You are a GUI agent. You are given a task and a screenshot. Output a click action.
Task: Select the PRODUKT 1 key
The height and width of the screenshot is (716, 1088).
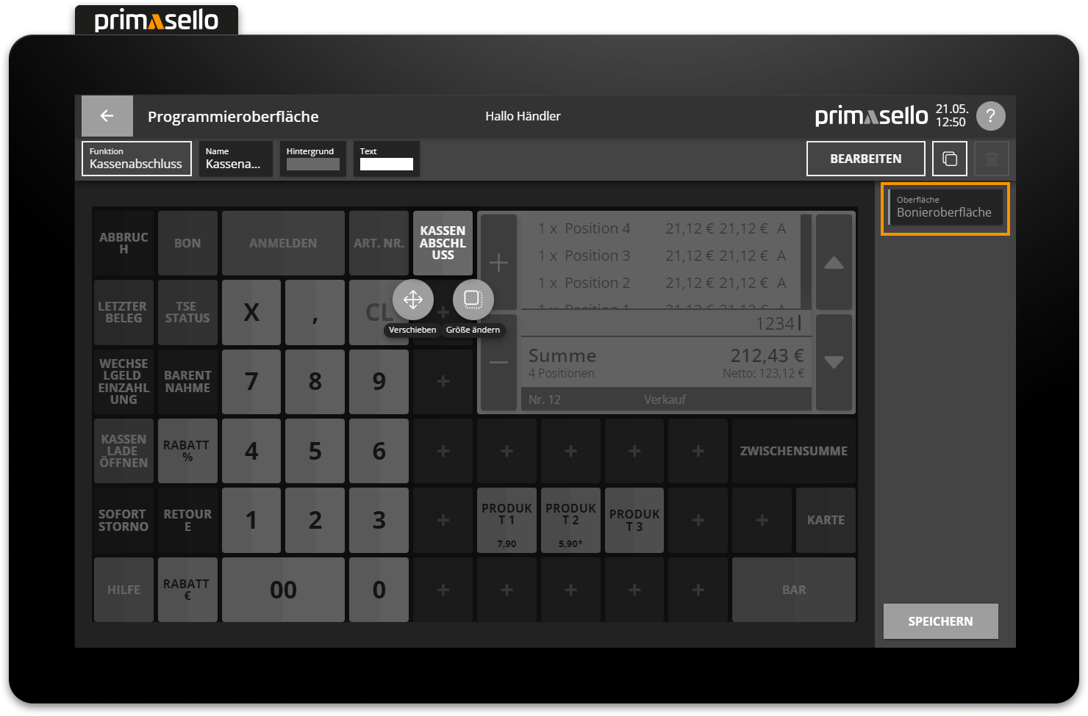pos(507,520)
